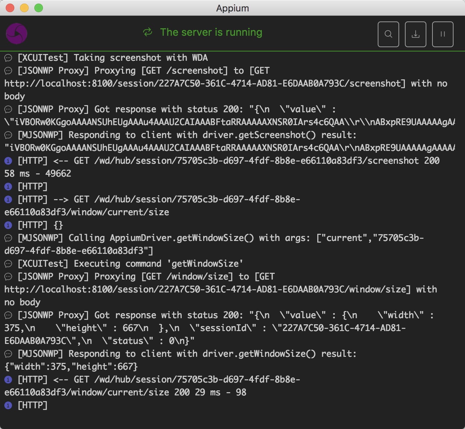
Task: Click the speech bubble beside getWindowSize MJSONWP line
Action: tap(8, 353)
